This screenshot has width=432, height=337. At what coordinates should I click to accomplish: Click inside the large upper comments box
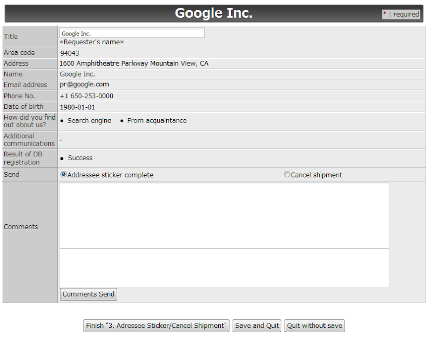224,216
